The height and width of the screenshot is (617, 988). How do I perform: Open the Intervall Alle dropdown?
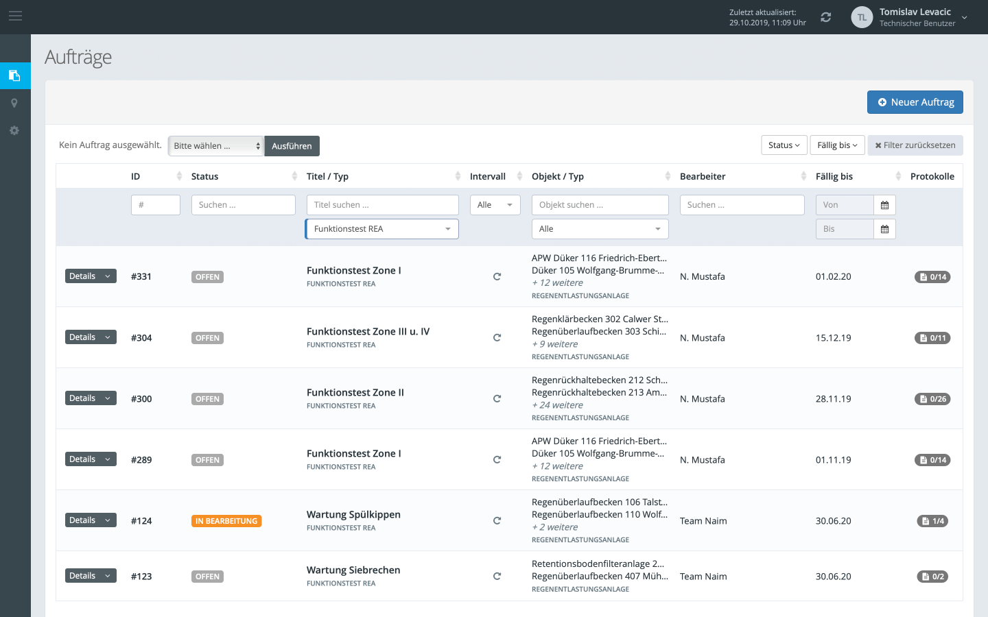click(495, 205)
